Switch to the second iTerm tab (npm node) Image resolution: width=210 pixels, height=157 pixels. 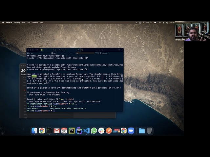101,50
